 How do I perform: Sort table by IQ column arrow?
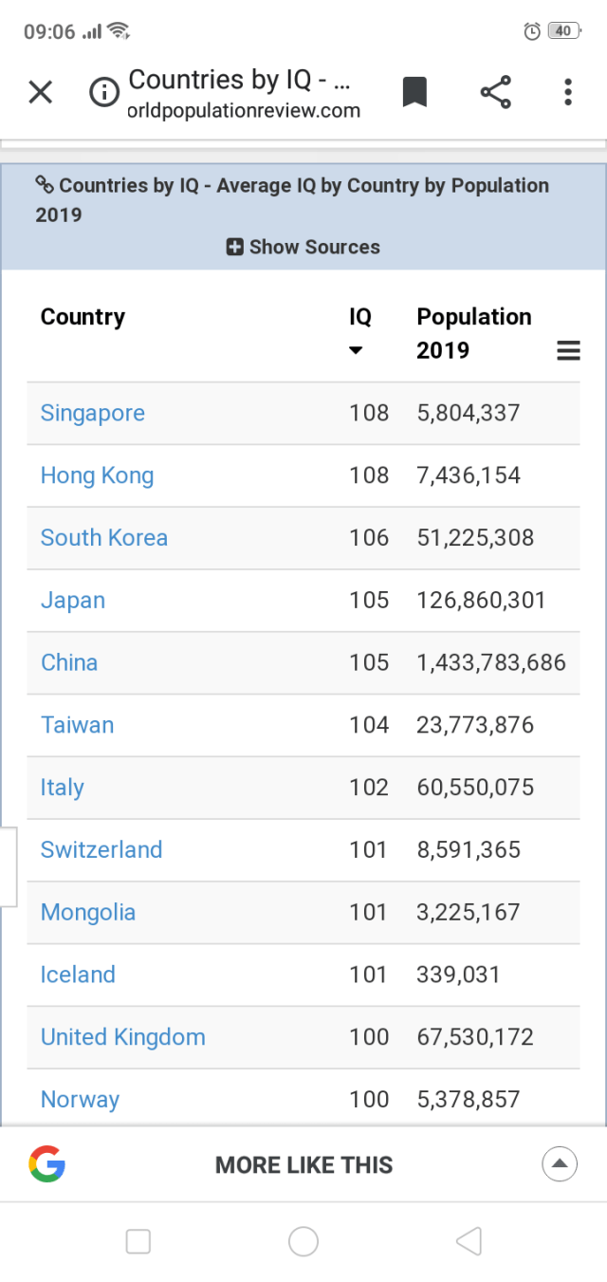[356, 350]
